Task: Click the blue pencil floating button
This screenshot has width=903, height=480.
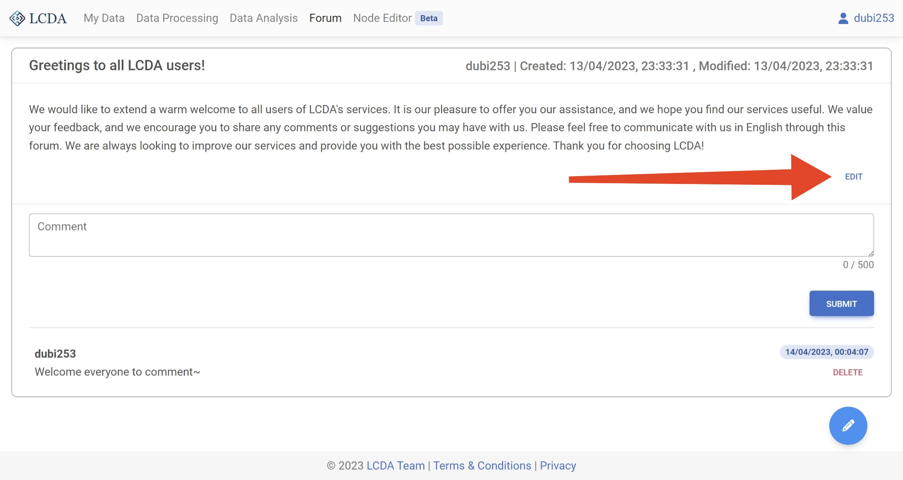Action: (x=848, y=425)
